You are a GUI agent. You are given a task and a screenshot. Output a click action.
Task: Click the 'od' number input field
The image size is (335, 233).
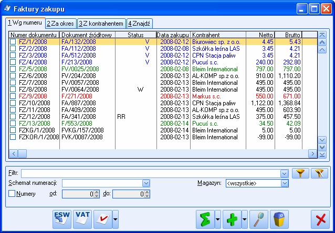point(78,194)
